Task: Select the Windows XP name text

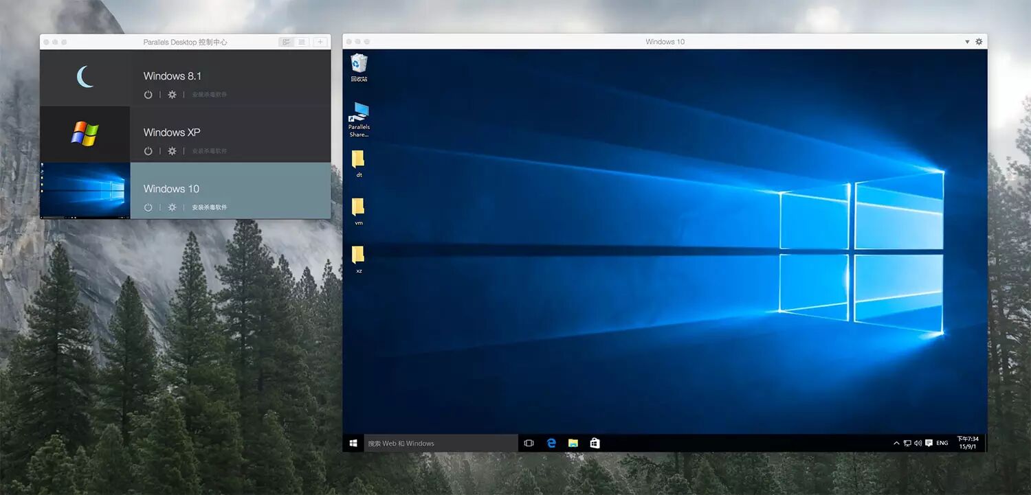Action: click(x=172, y=133)
